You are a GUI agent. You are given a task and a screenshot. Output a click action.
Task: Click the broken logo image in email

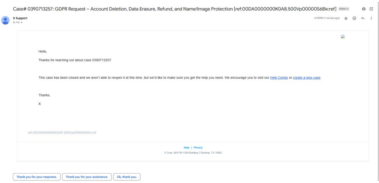click(x=343, y=37)
